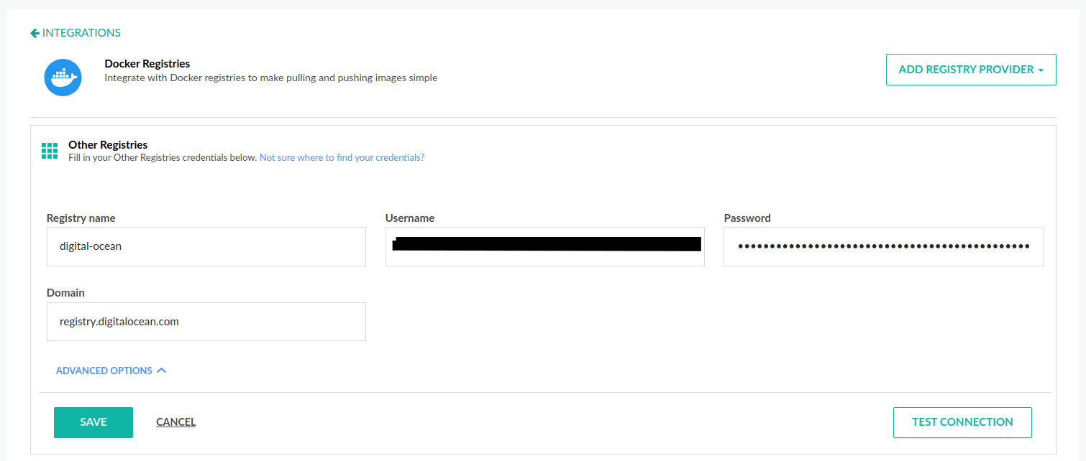Go back via INTEGRATIONS link text
Image resolution: width=1086 pixels, height=461 pixels.
point(81,33)
